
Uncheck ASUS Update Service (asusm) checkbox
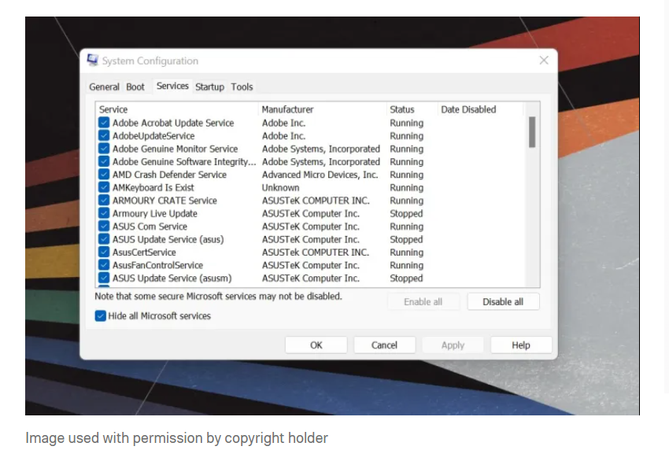[104, 278]
